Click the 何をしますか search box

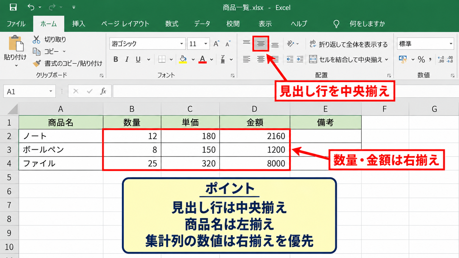coord(367,24)
